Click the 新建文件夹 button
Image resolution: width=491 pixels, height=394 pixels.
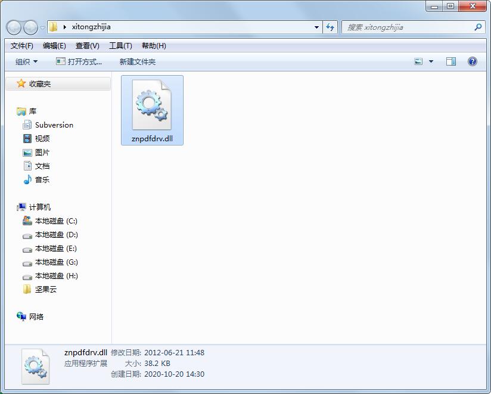click(x=137, y=61)
